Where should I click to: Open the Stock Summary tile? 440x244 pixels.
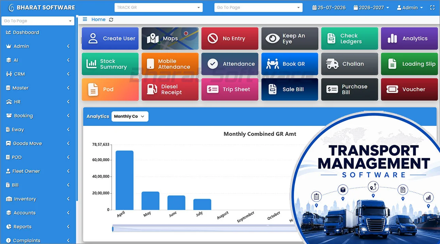tap(110, 64)
